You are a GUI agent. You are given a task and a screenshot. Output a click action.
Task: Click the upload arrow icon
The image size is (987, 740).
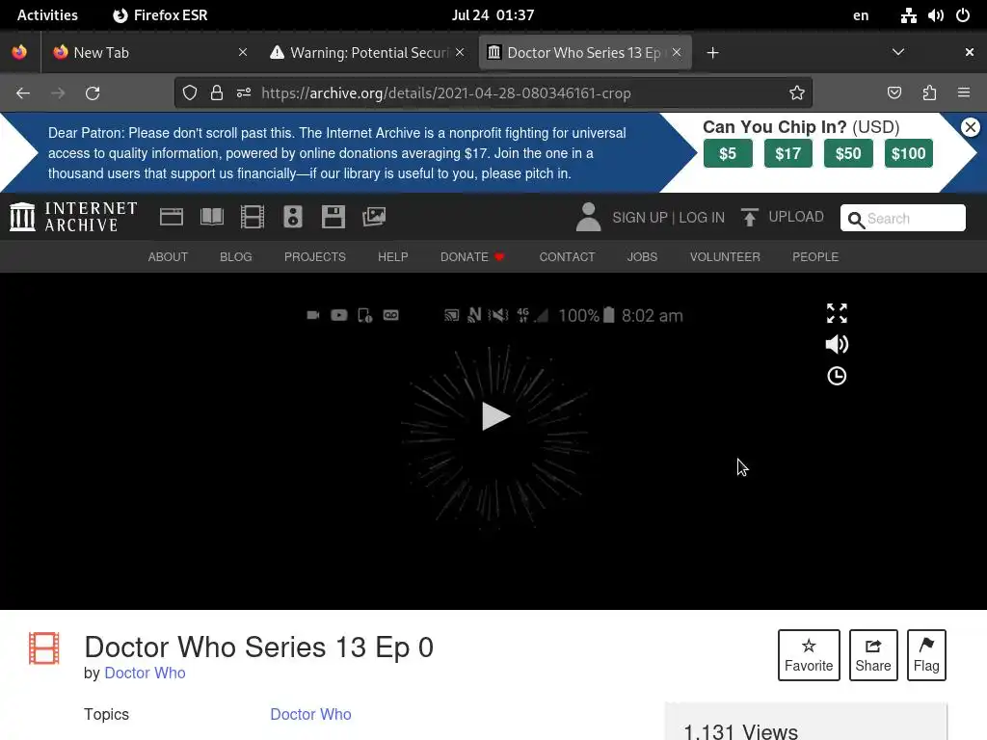click(749, 217)
